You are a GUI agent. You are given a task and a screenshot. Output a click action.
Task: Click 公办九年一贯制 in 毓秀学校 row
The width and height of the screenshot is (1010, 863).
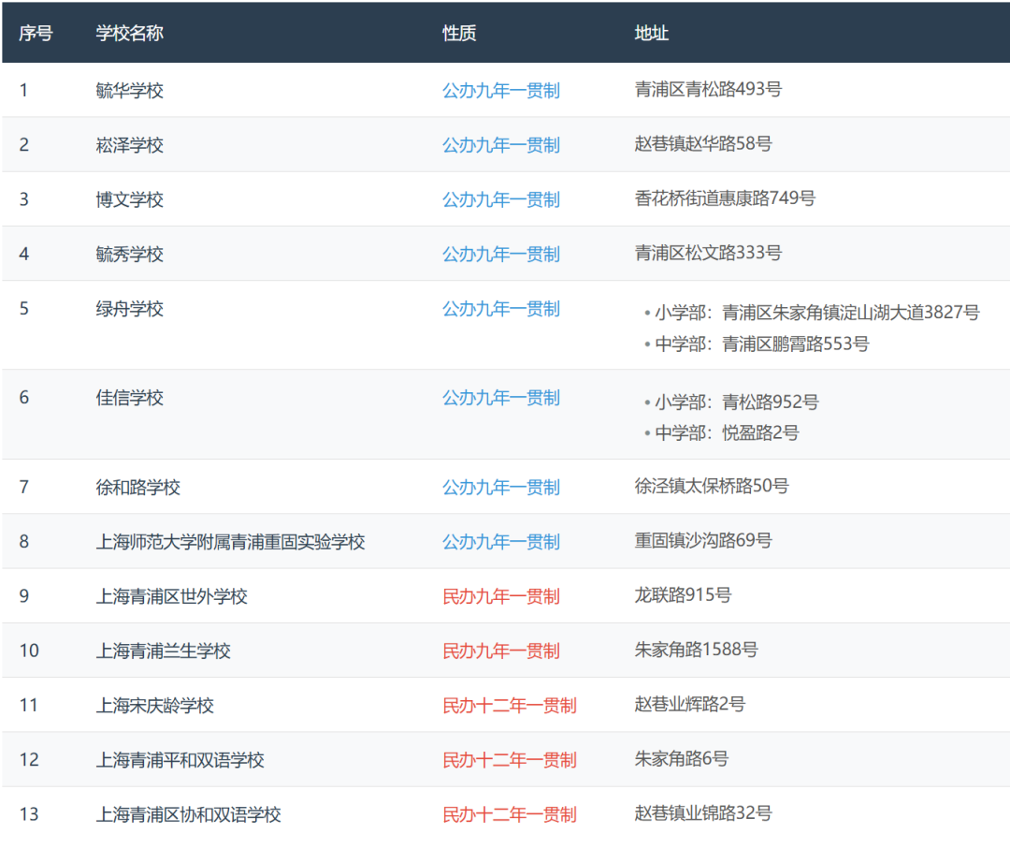[501, 254]
